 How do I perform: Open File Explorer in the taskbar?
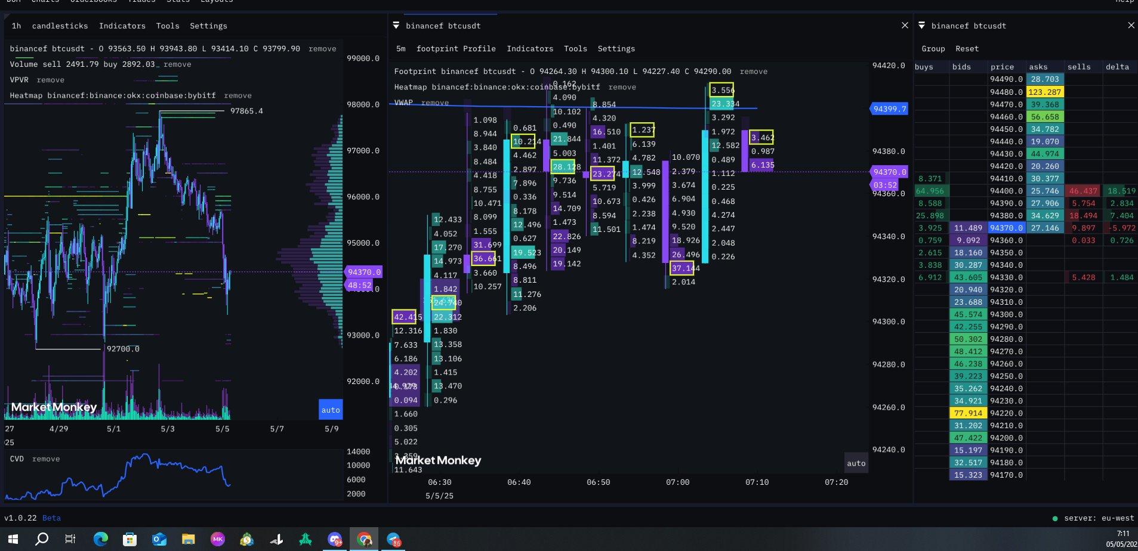tap(188, 539)
